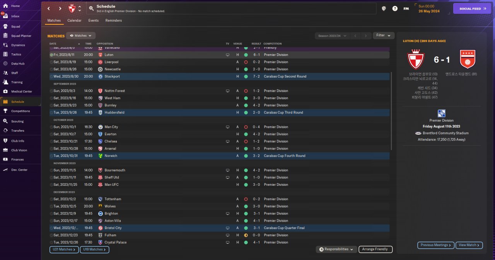495x260 pixels.
Task: Open the Dynamics icon in sidebar
Action: click(5, 45)
